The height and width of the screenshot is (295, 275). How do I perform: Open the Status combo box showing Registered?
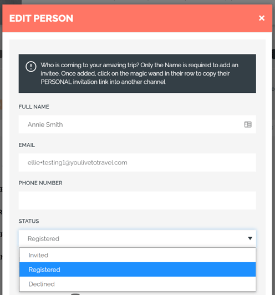coord(137,238)
